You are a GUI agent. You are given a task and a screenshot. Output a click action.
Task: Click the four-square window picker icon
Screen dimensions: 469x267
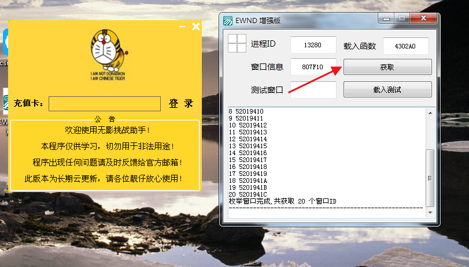(x=237, y=43)
